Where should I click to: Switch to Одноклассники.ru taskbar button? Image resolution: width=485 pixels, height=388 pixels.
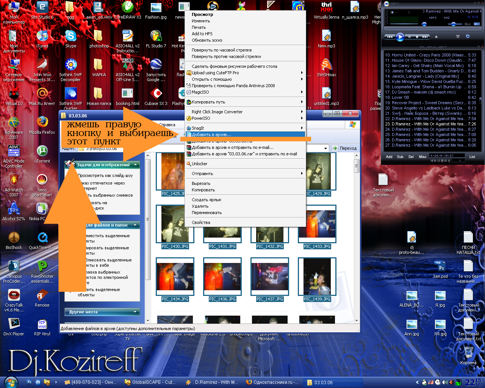point(272,382)
